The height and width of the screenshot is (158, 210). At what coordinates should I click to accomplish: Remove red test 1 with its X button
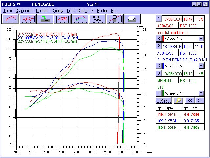click(159, 39)
